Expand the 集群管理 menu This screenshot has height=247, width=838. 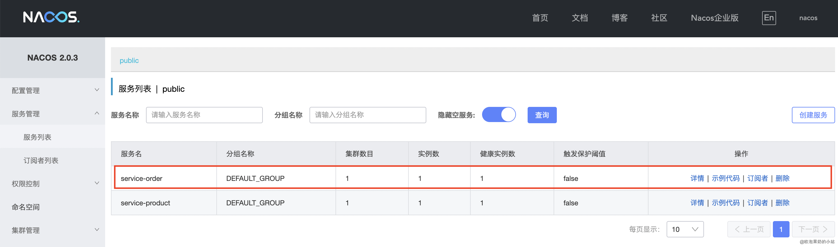[x=52, y=230]
